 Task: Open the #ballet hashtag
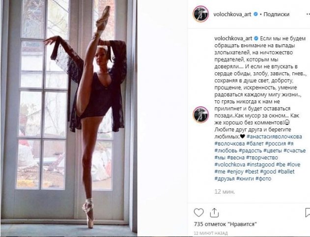tap(286, 172)
